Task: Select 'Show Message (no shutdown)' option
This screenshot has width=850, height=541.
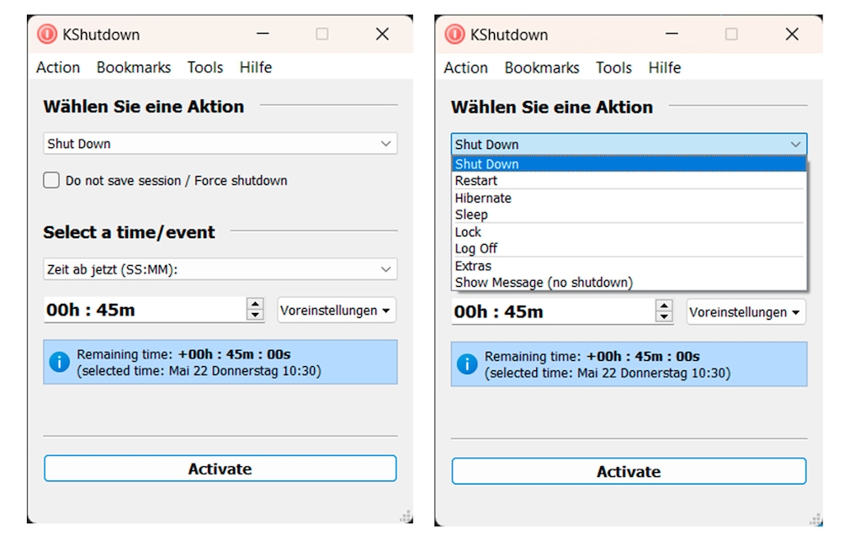Action: click(x=544, y=283)
